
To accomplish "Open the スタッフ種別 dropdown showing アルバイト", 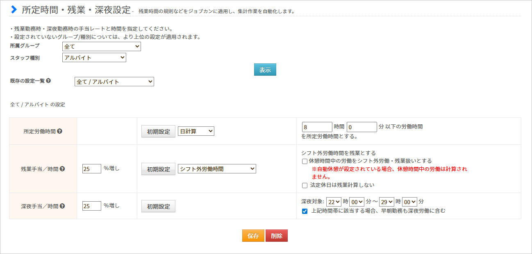I will point(94,58).
